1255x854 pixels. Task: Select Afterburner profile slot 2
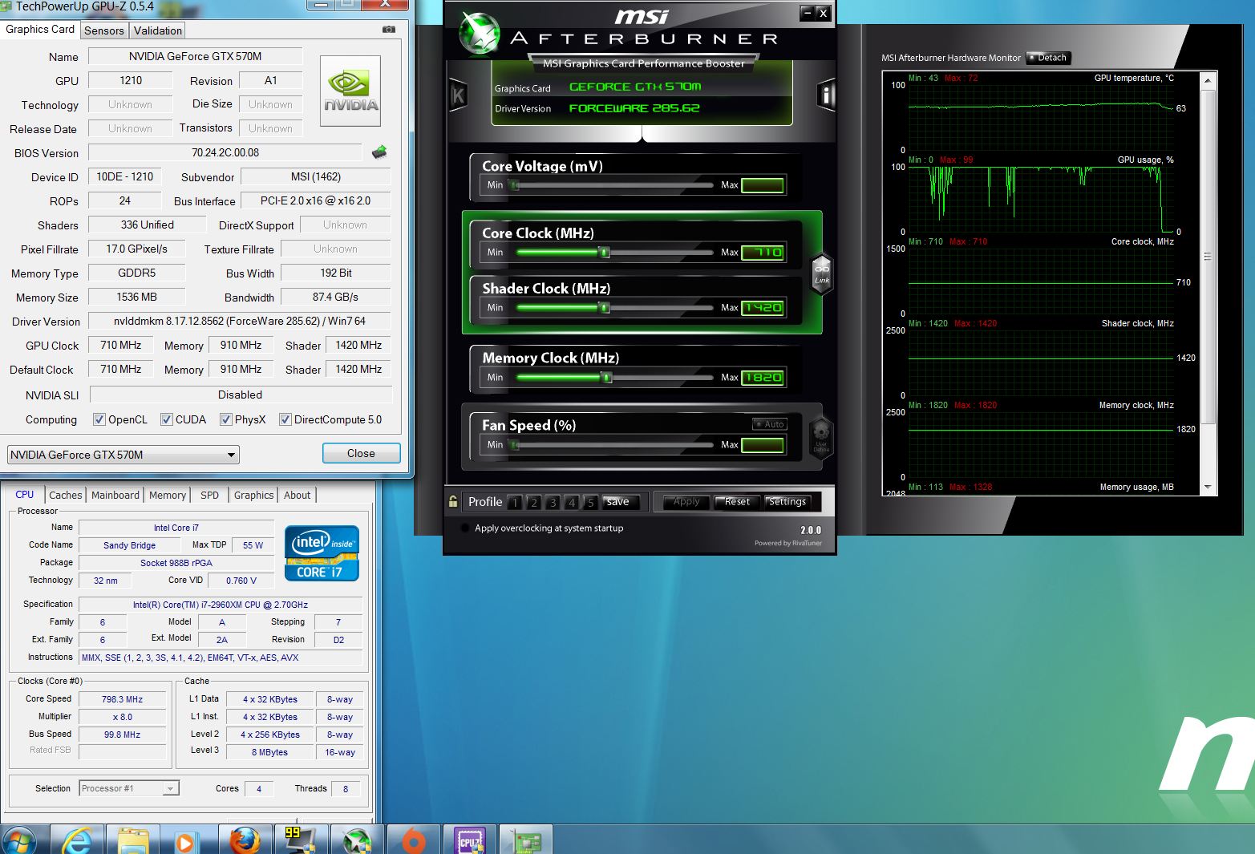(533, 503)
